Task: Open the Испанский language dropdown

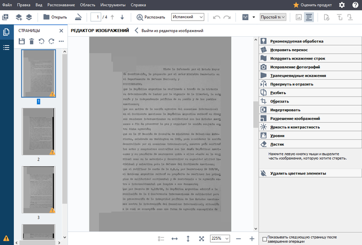Action: (x=187, y=17)
